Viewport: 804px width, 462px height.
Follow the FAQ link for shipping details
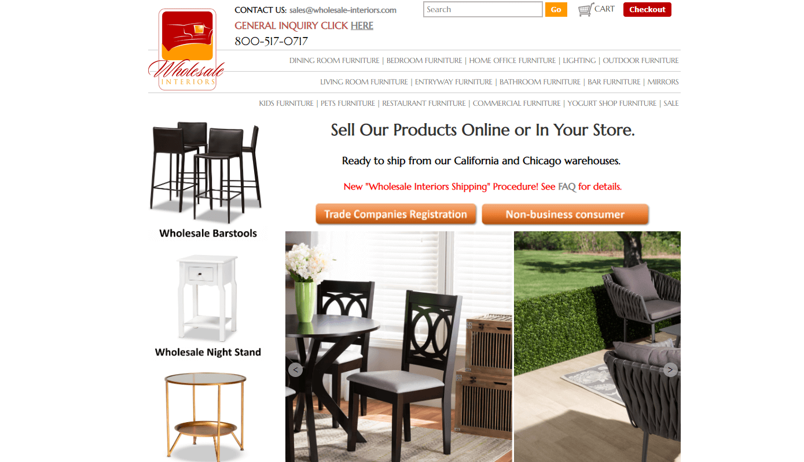(x=567, y=187)
